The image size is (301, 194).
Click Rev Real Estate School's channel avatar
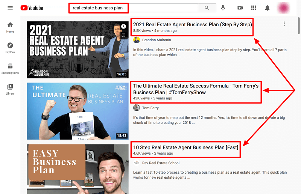137,163
